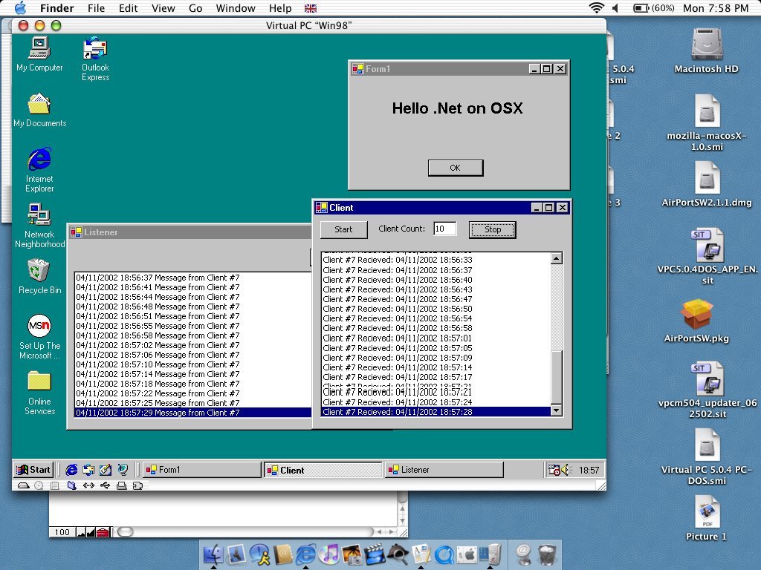Open the File menu
The image size is (761, 570).
pyautogui.click(x=96, y=8)
